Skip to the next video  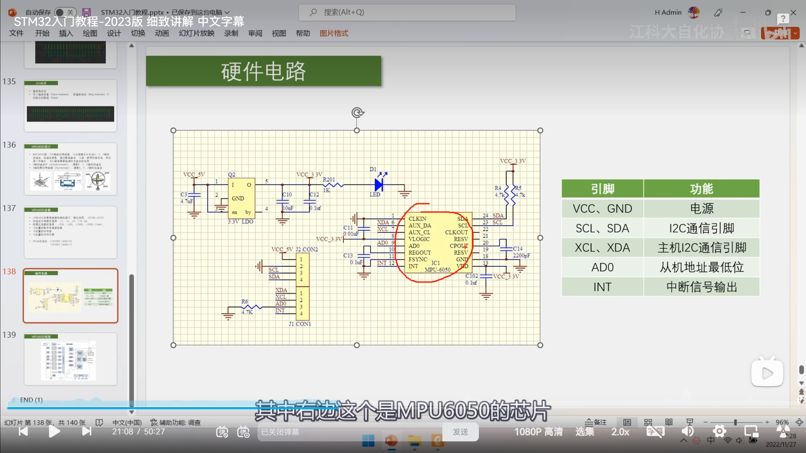tap(86, 431)
